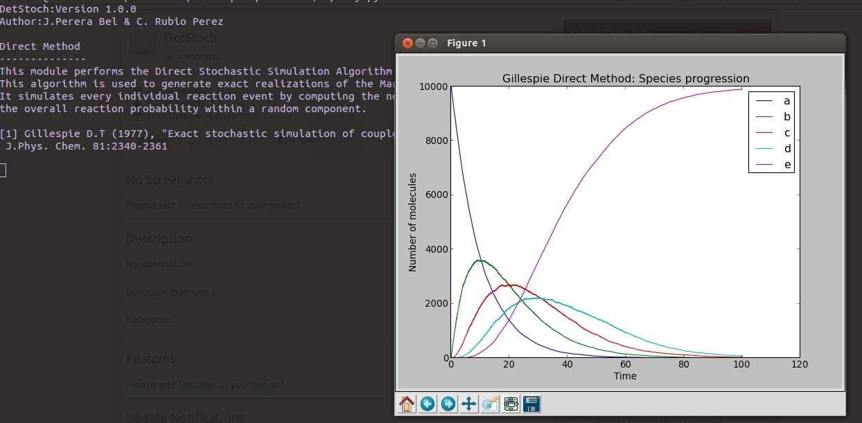Click the 100 x-axis tick label
This screenshot has width=862, height=423.
tap(741, 365)
